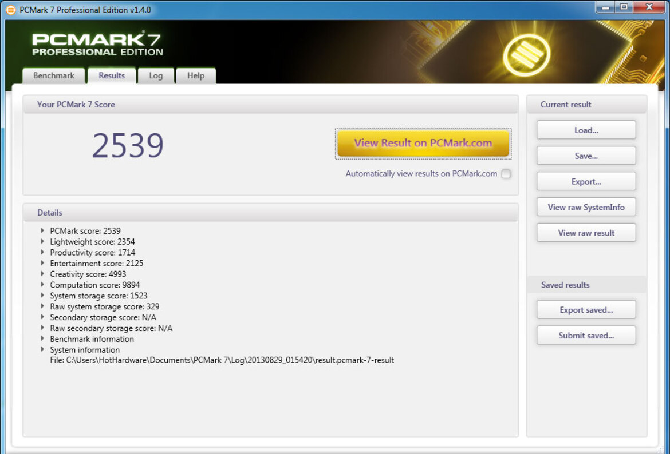
Task: Open the Help tab
Action: click(196, 75)
